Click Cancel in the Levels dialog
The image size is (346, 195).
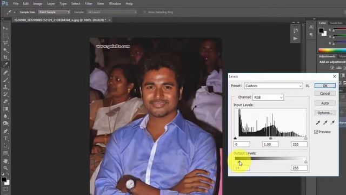point(325,94)
